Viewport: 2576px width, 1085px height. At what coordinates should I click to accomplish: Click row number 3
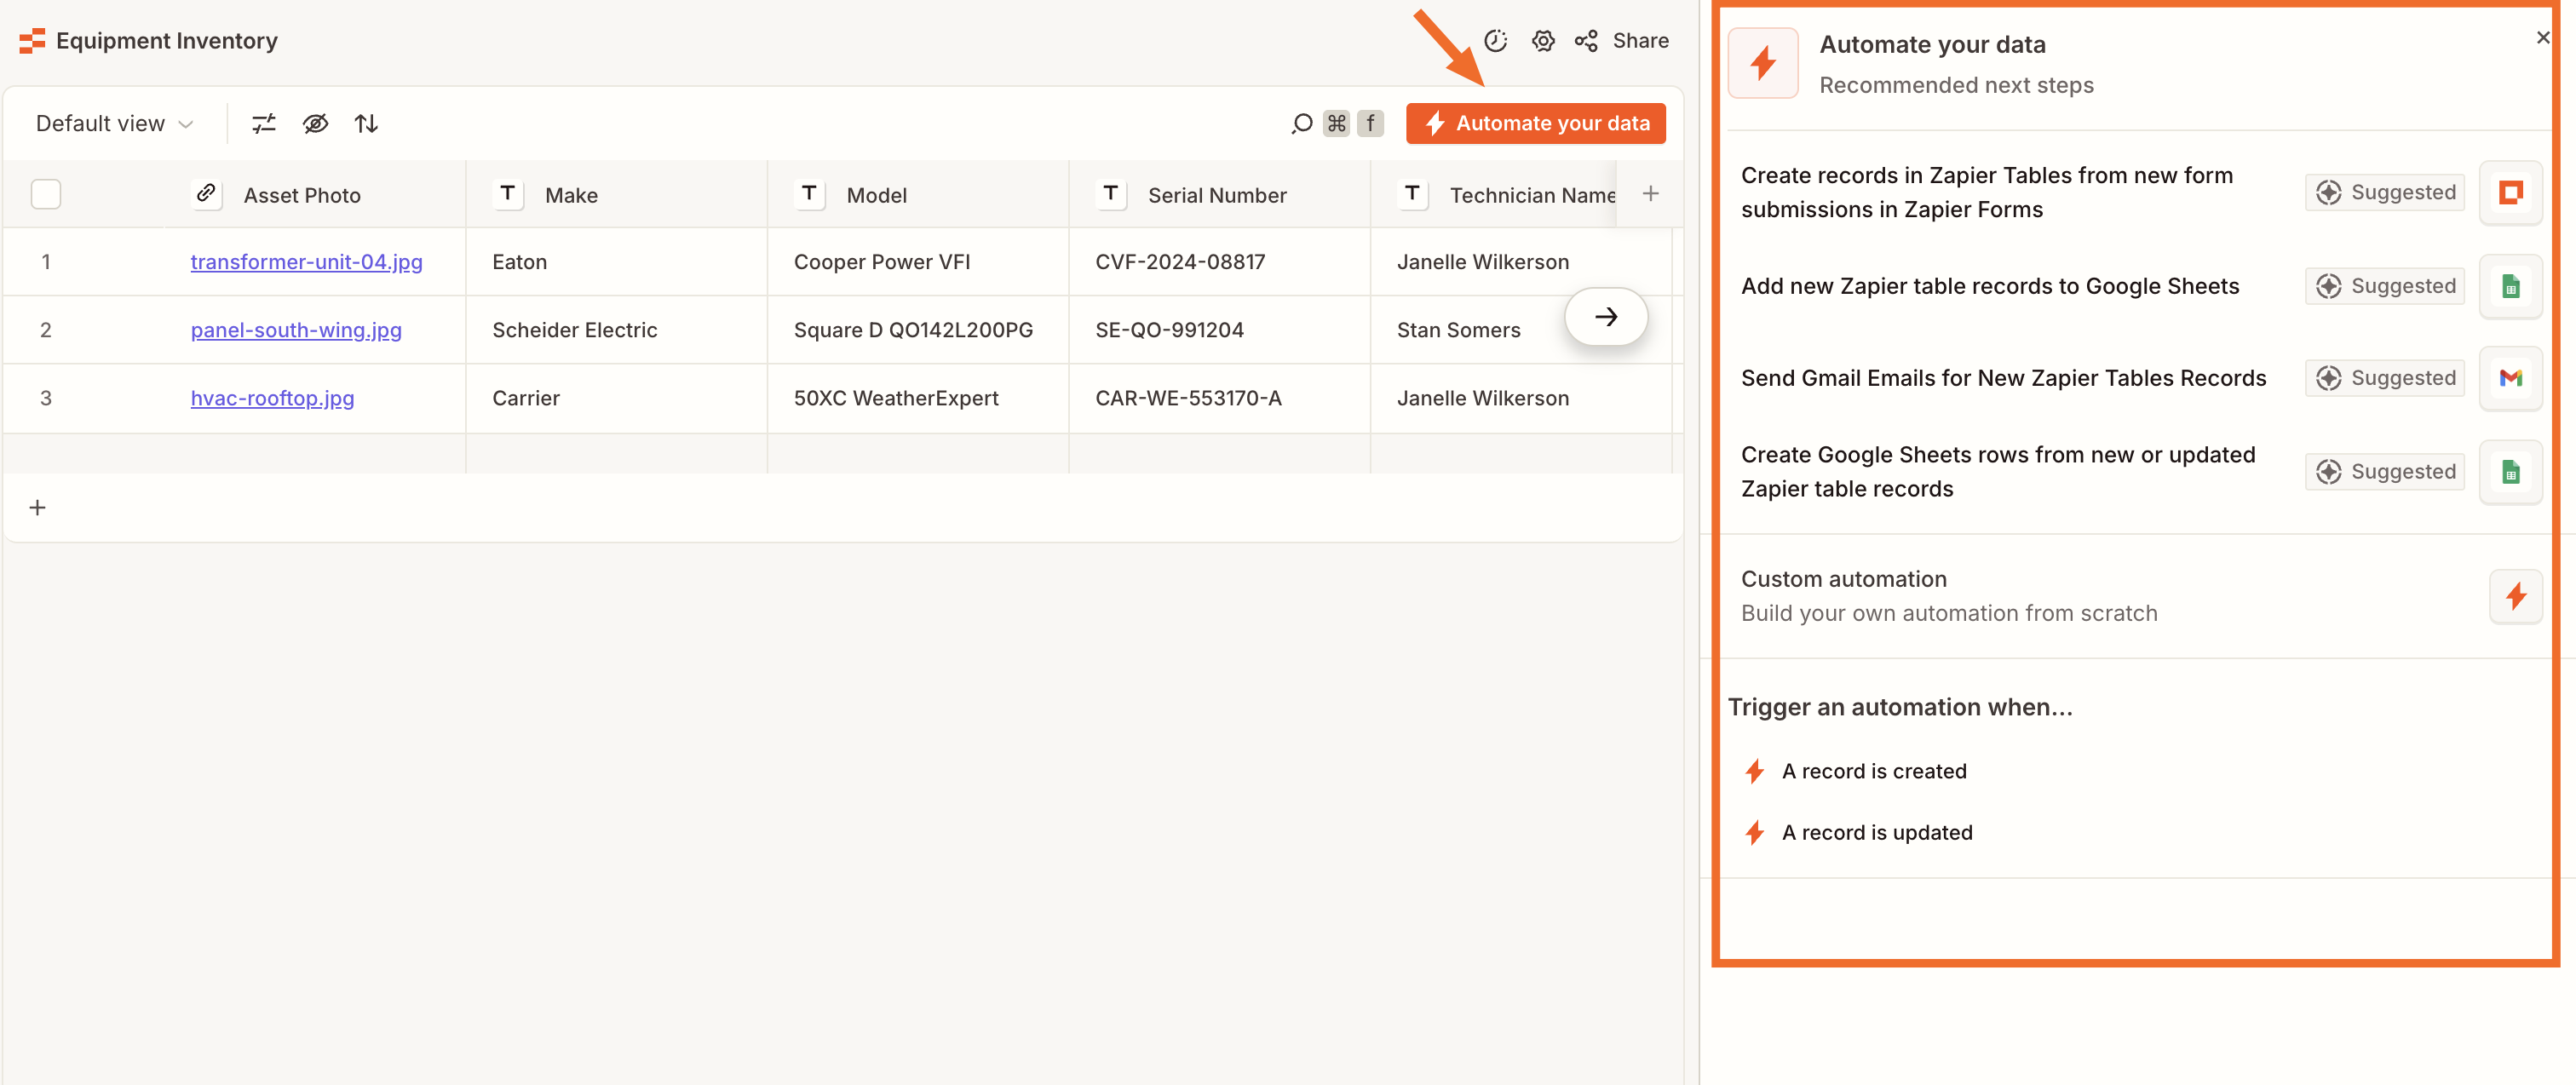point(46,398)
